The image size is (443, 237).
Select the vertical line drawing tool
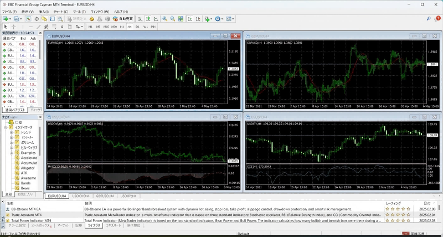23,27
